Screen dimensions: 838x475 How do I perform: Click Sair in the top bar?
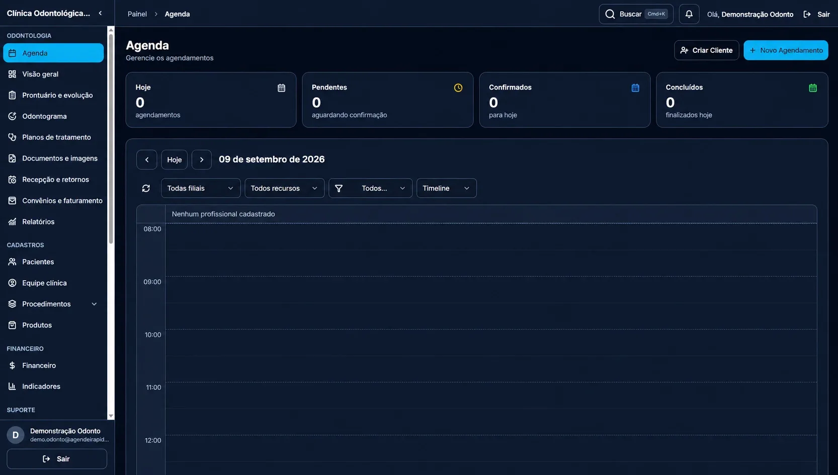816,14
